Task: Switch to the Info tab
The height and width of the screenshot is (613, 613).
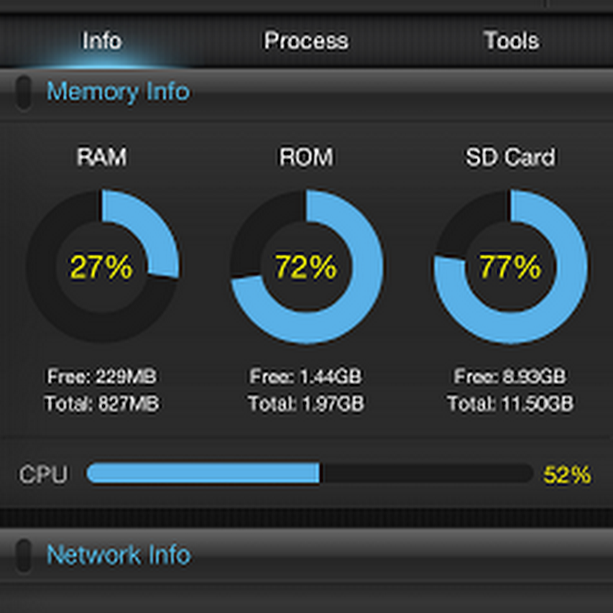Action: pos(101,41)
